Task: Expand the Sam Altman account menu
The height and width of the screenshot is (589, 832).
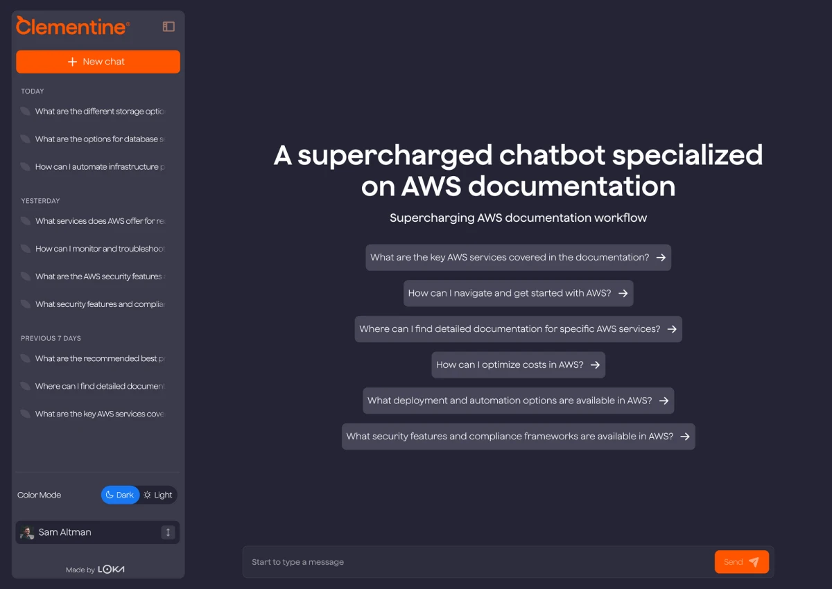Action: click(x=168, y=532)
